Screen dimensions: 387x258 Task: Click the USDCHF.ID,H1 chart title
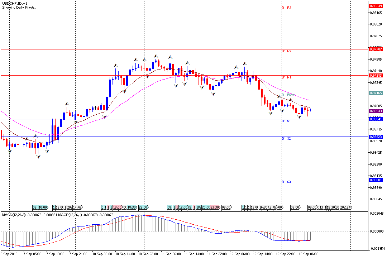pyautogui.click(x=15, y=4)
